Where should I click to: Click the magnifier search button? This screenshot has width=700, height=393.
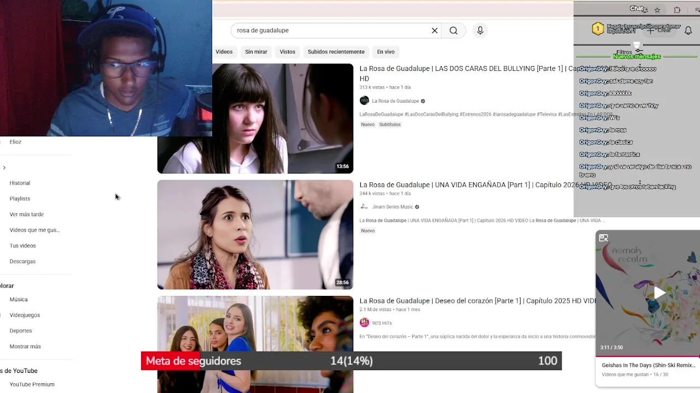point(453,31)
